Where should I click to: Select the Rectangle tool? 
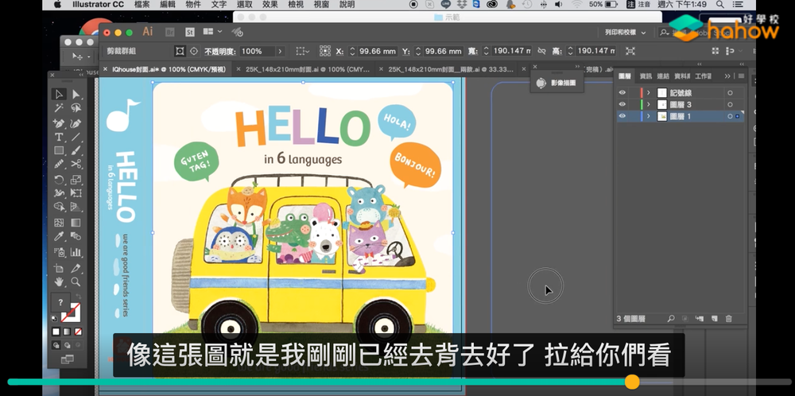point(59,150)
